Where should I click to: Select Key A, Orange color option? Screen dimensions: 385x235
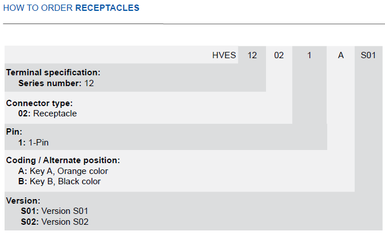click(63, 171)
